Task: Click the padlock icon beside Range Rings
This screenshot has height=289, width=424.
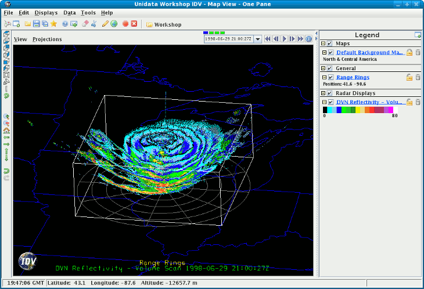Action: 409,77
